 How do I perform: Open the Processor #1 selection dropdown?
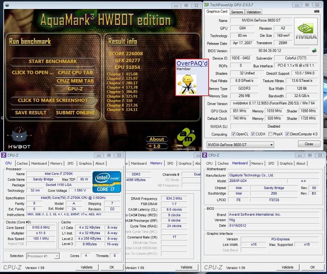coord(43,256)
